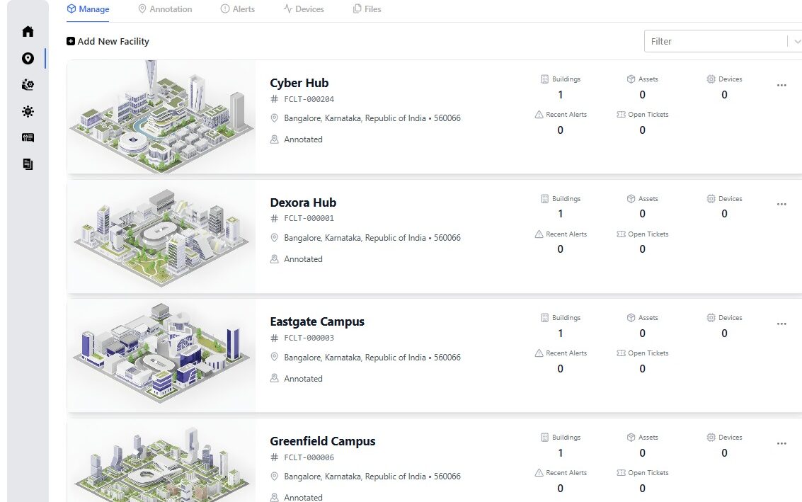Open the Cyber Hub facility name link
The width and height of the screenshot is (802, 502).
click(x=299, y=83)
